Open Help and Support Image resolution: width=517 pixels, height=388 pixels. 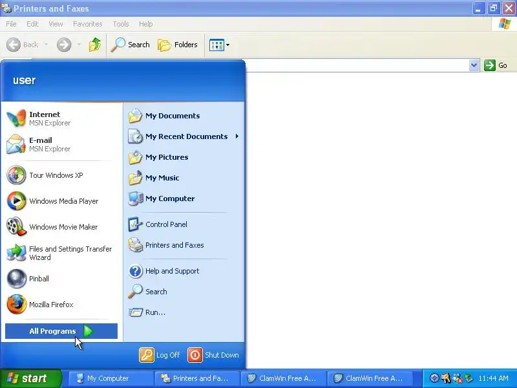(x=184, y=271)
